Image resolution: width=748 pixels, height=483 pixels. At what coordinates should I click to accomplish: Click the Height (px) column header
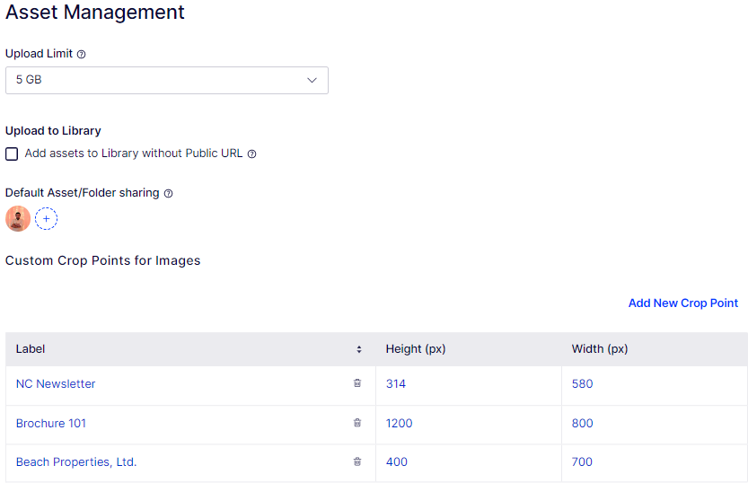click(416, 349)
